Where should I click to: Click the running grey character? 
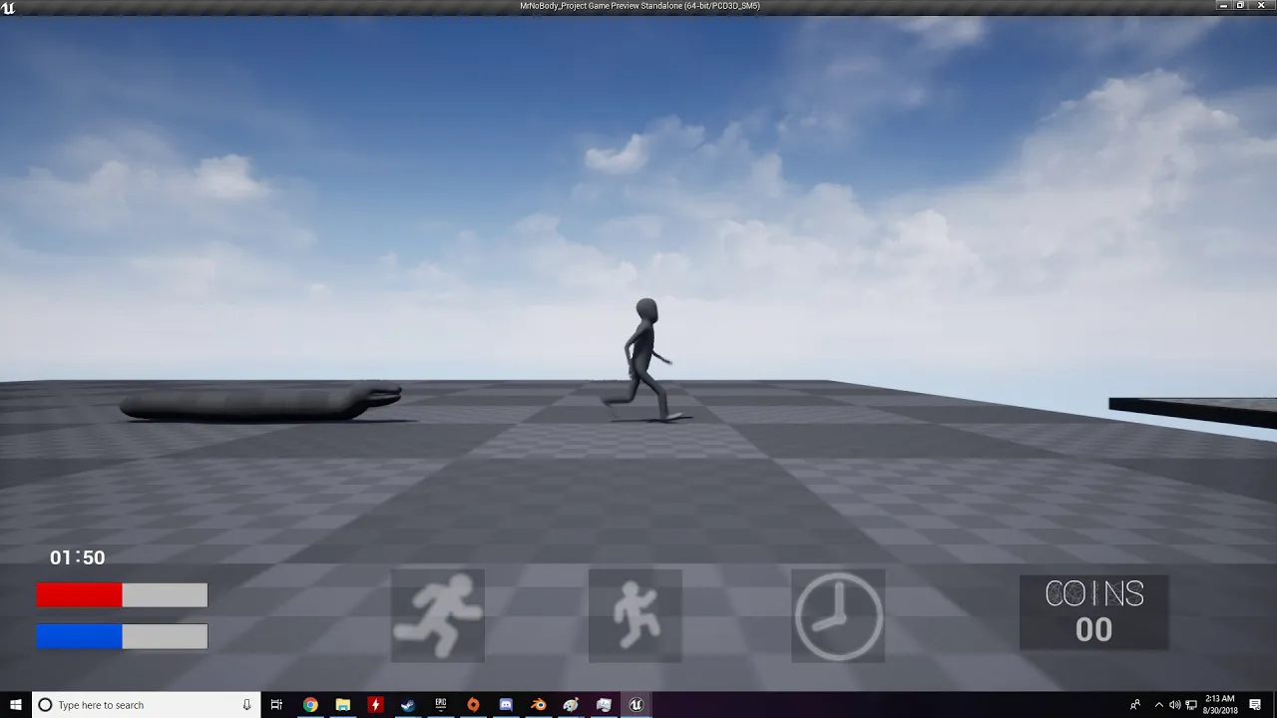pyautogui.click(x=643, y=360)
